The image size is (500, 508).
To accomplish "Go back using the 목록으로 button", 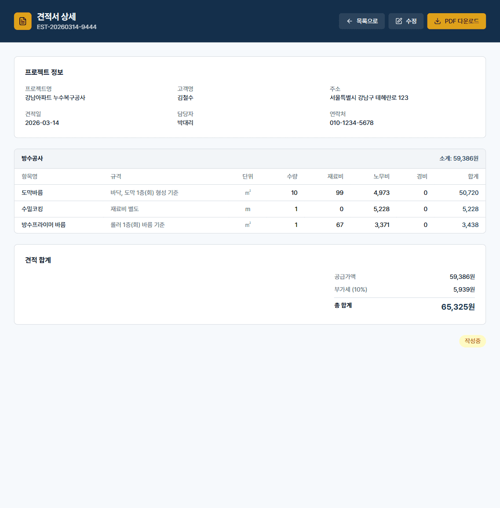I will click(x=361, y=21).
